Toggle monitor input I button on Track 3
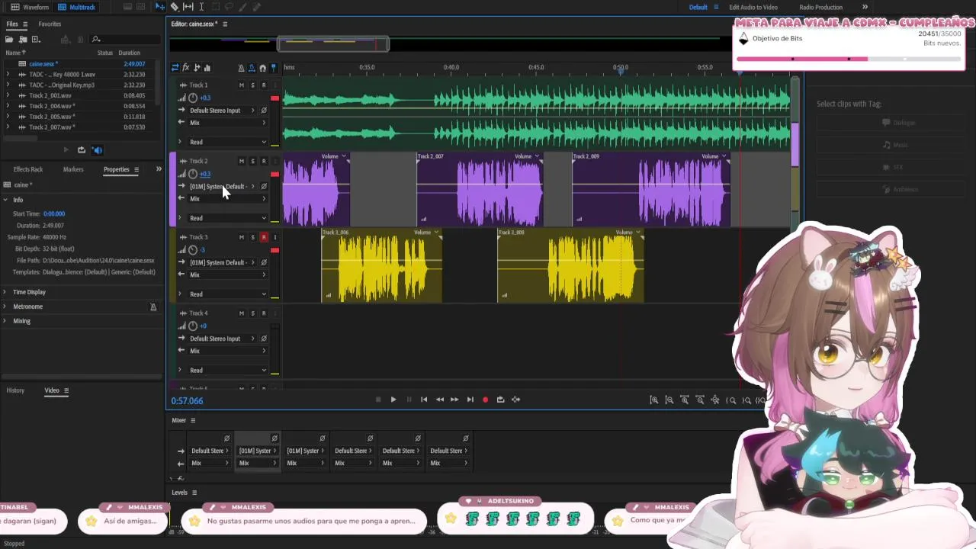Viewport: 976px width, 549px height. (x=274, y=237)
